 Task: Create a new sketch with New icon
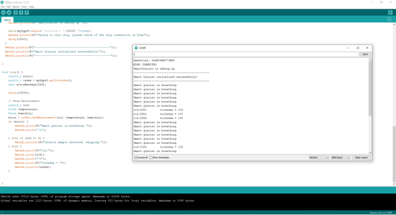click(15, 12)
